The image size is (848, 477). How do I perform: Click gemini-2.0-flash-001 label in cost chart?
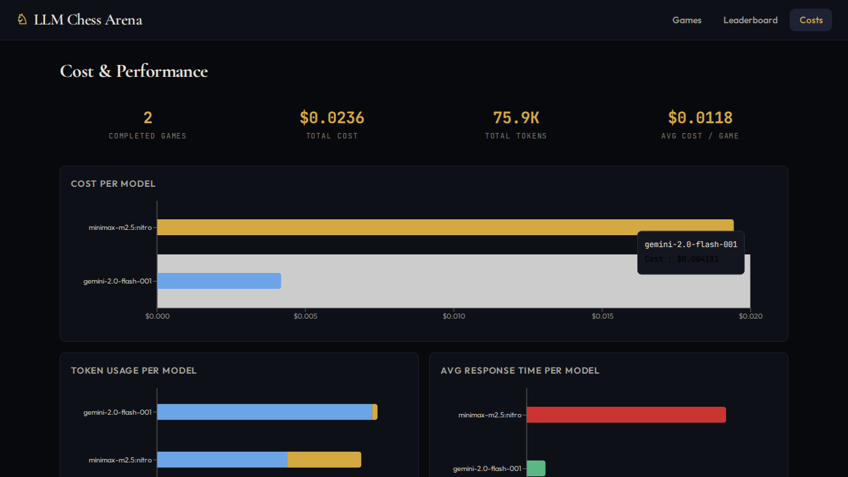118,281
